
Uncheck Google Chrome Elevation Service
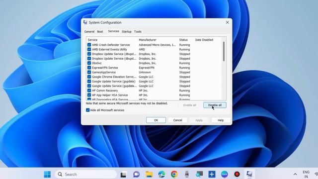click(x=89, y=77)
